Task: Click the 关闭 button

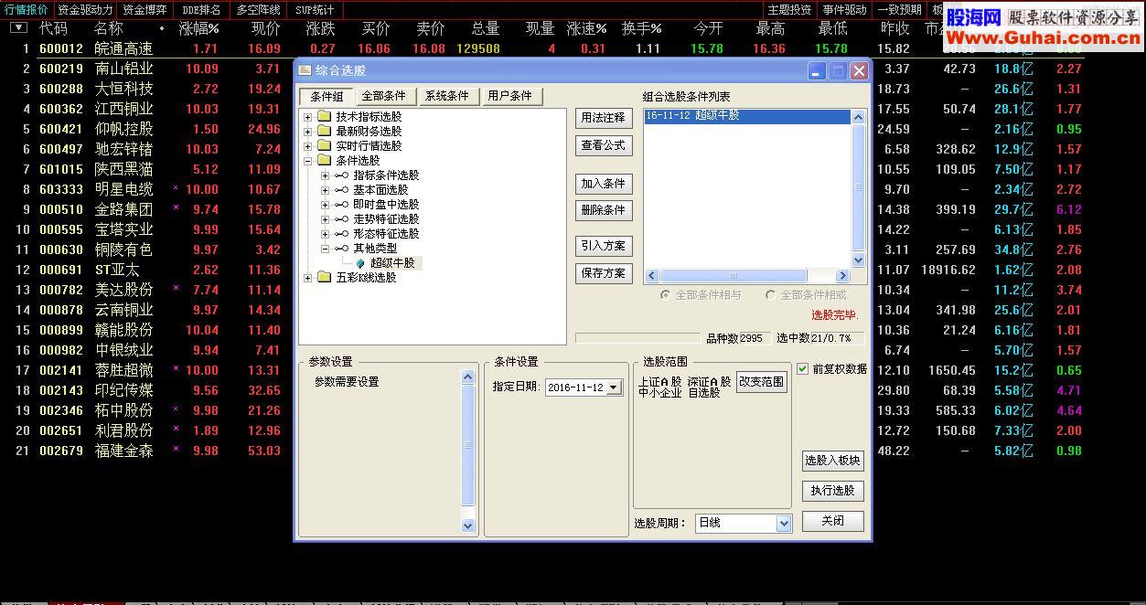Action: (832, 521)
